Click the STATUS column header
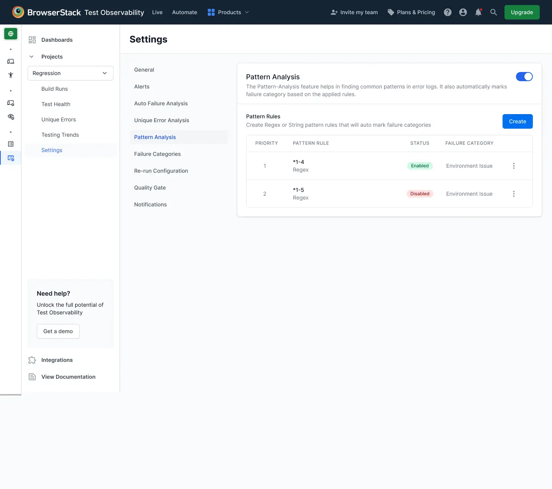Image resolution: width=552 pixels, height=489 pixels. pyautogui.click(x=420, y=143)
